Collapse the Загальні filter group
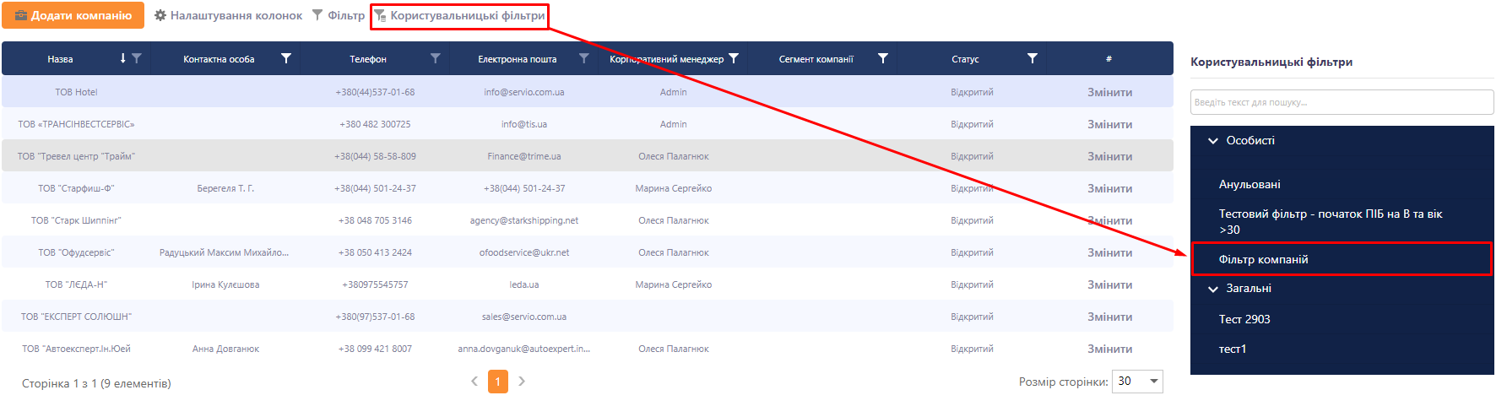 (1213, 289)
